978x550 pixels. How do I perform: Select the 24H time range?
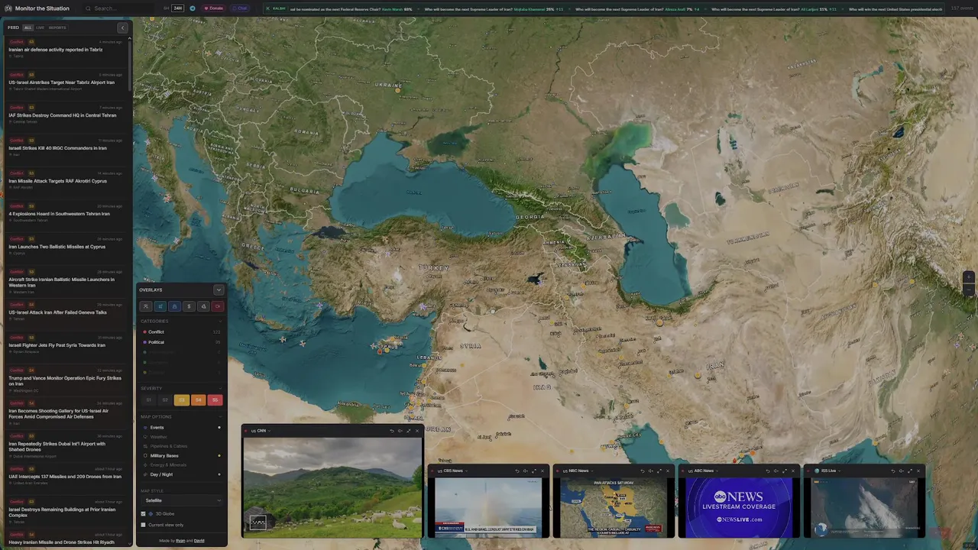[x=178, y=8]
